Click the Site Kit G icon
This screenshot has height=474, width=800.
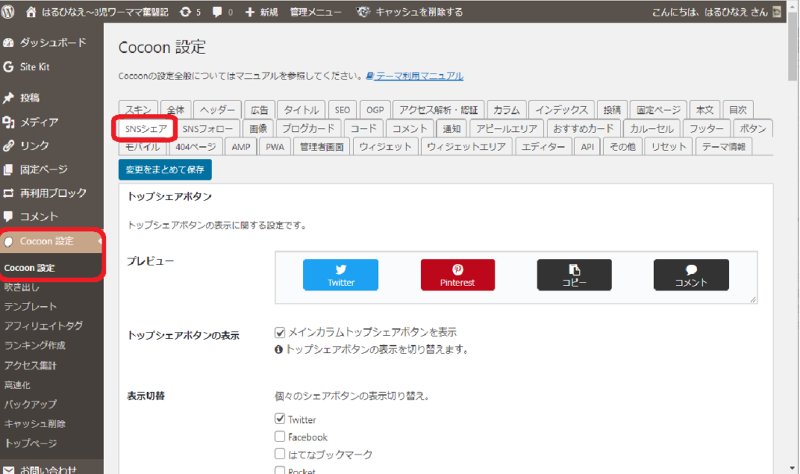[8, 67]
